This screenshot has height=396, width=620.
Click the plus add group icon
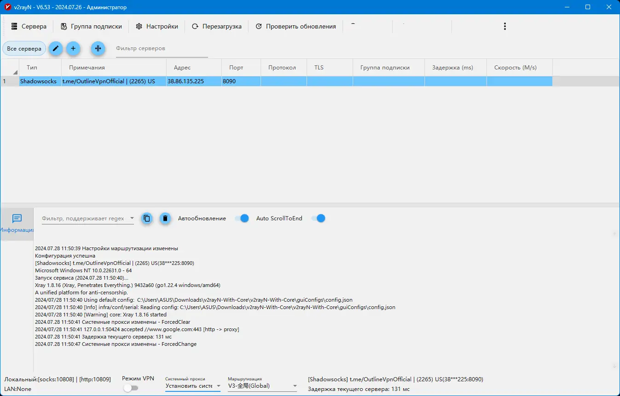73,48
